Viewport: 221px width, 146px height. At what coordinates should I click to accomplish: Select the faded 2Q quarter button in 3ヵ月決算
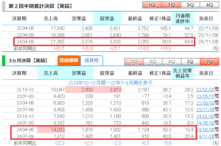[134, 62]
